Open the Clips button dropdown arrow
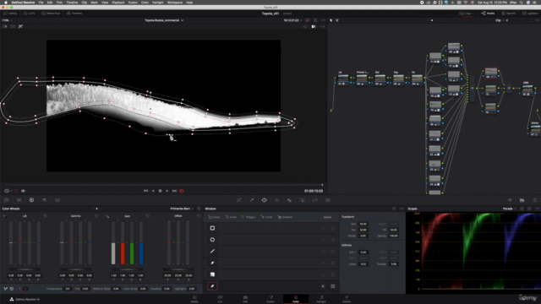The height and width of the screenshot is (304, 541). 473,14
